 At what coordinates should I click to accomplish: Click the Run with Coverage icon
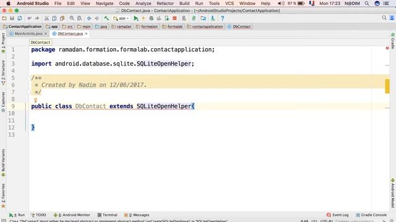[x=159, y=18]
